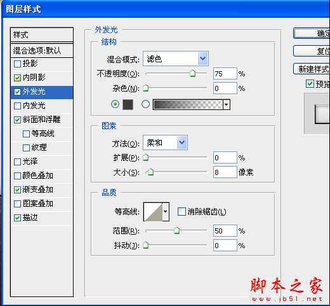Click the 不透明度 opacity value field
The image size is (330, 306).
[x=225, y=74]
